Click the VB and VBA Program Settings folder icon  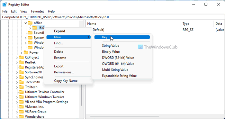click(x=22, y=102)
